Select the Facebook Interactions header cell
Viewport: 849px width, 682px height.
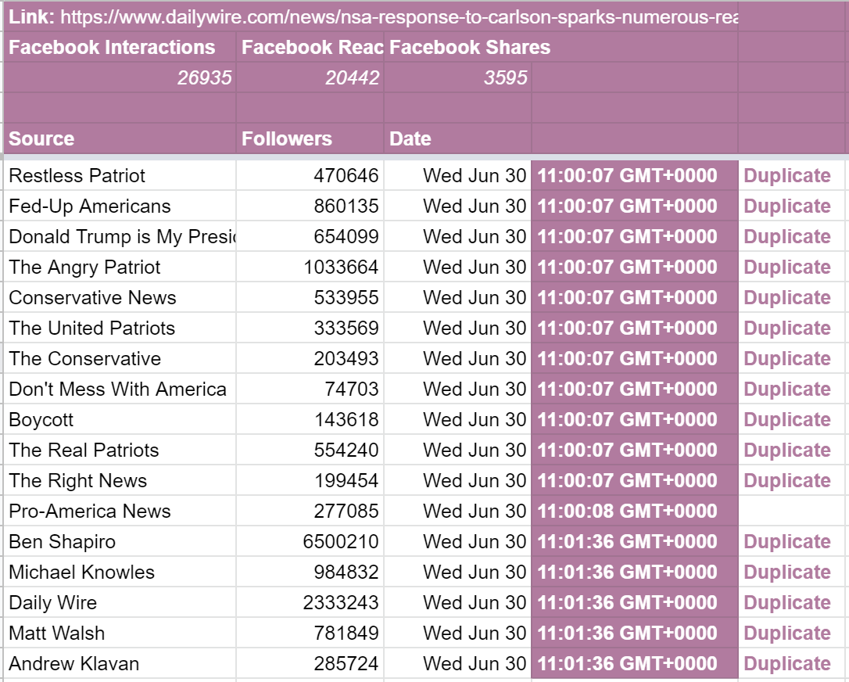click(120, 47)
